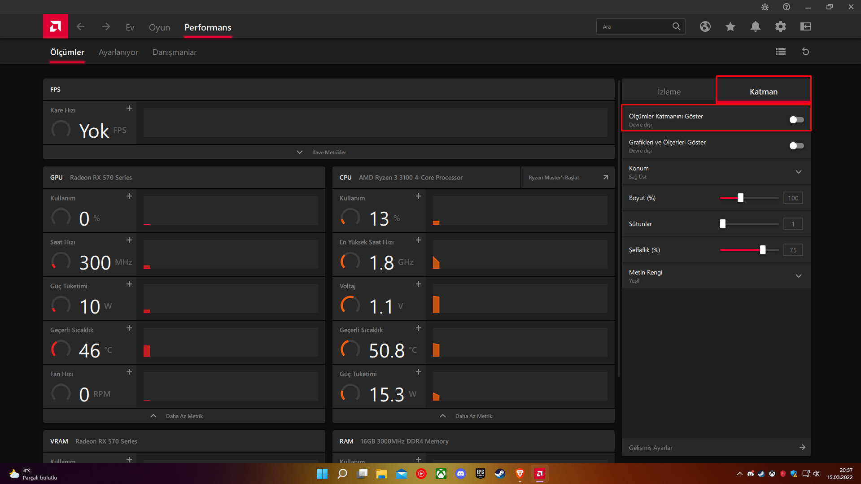Select the Katman tab
This screenshot has width=861, height=484.
tap(764, 92)
